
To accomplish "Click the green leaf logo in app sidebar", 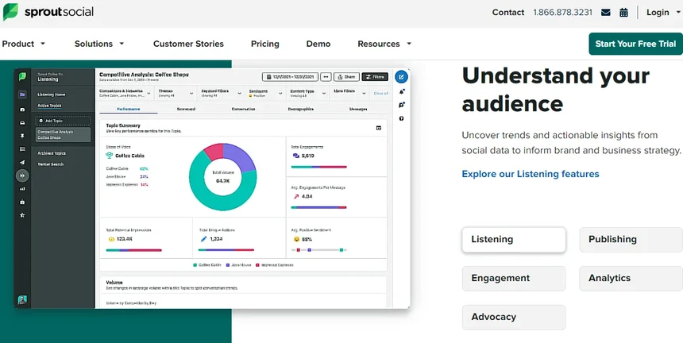I will pos(22,76).
